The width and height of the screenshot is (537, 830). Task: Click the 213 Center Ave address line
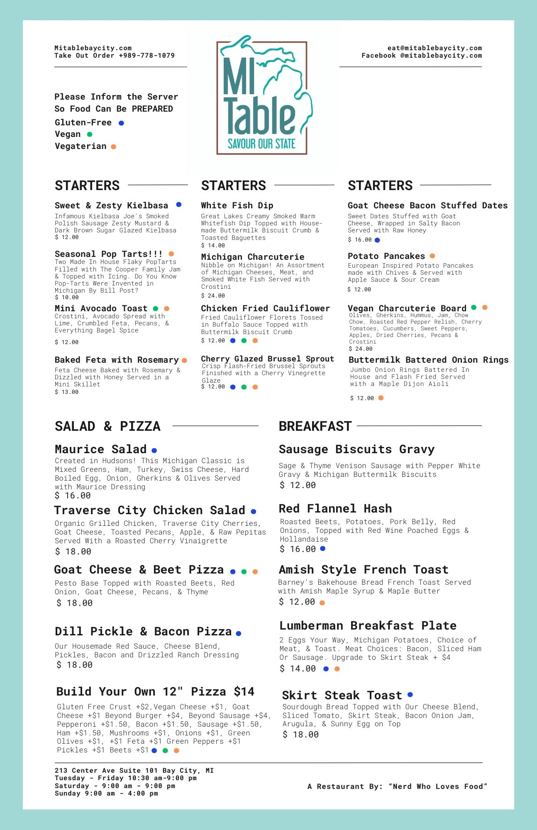click(x=134, y=771)
